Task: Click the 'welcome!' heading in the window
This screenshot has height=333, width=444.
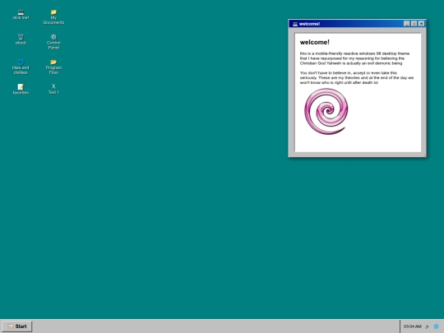Action: [x=315, y=42]
